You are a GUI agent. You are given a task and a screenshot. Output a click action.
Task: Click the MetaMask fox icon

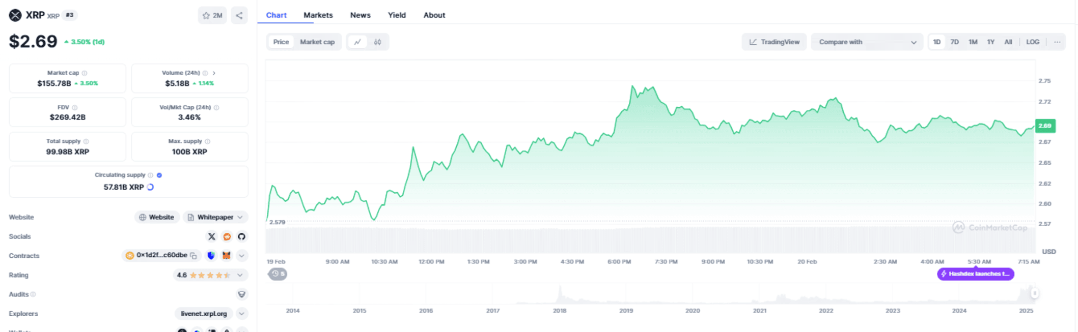click(x=226, y=256)
